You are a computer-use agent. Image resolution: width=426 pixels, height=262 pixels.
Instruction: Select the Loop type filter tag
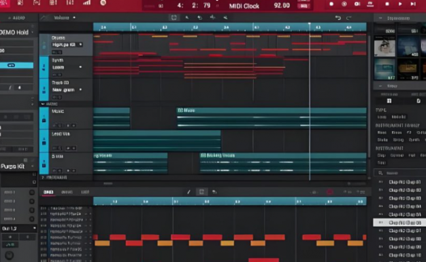tap(382, 117)
